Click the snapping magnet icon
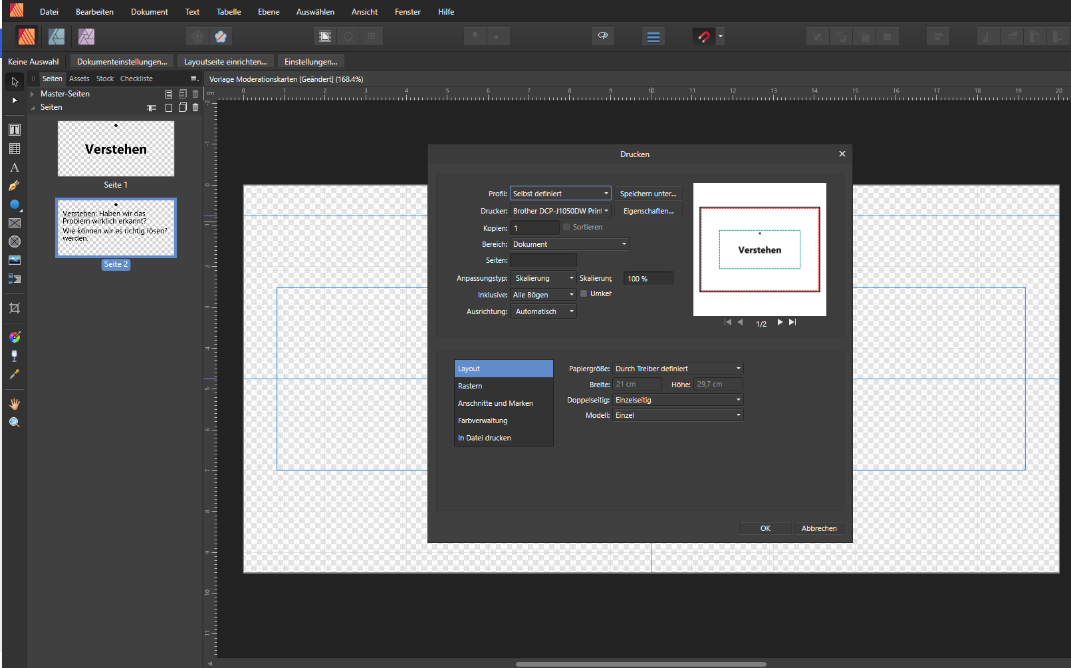Image resolution: width=1071 pixels, height=668 pixels. click(x=703, y=37)
